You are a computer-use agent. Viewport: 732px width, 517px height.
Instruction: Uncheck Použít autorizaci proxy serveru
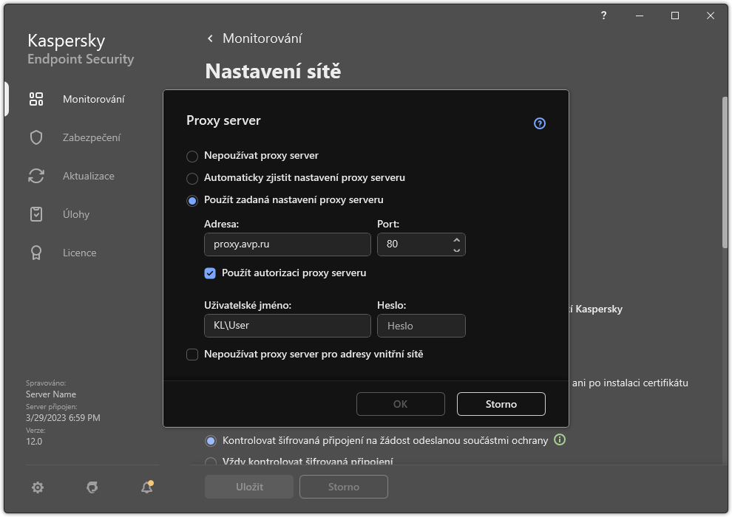tap(210, 273)
